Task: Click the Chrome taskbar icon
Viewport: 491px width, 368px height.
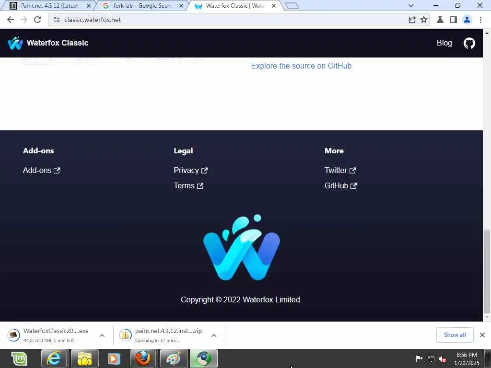Action: (203, 358)
